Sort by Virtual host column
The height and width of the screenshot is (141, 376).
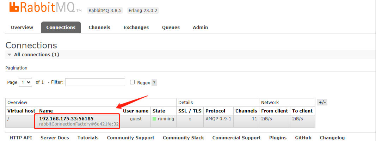coord(21,111)
